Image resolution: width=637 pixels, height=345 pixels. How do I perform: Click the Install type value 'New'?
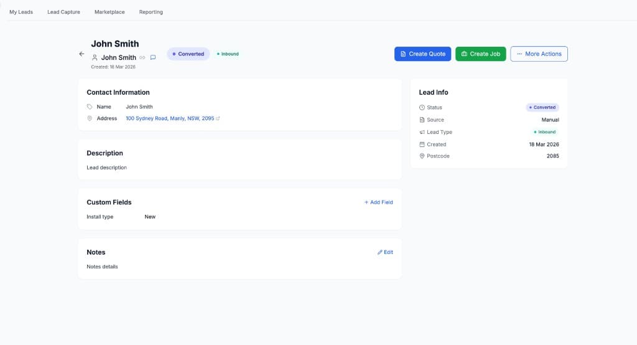tap(150, 217)
